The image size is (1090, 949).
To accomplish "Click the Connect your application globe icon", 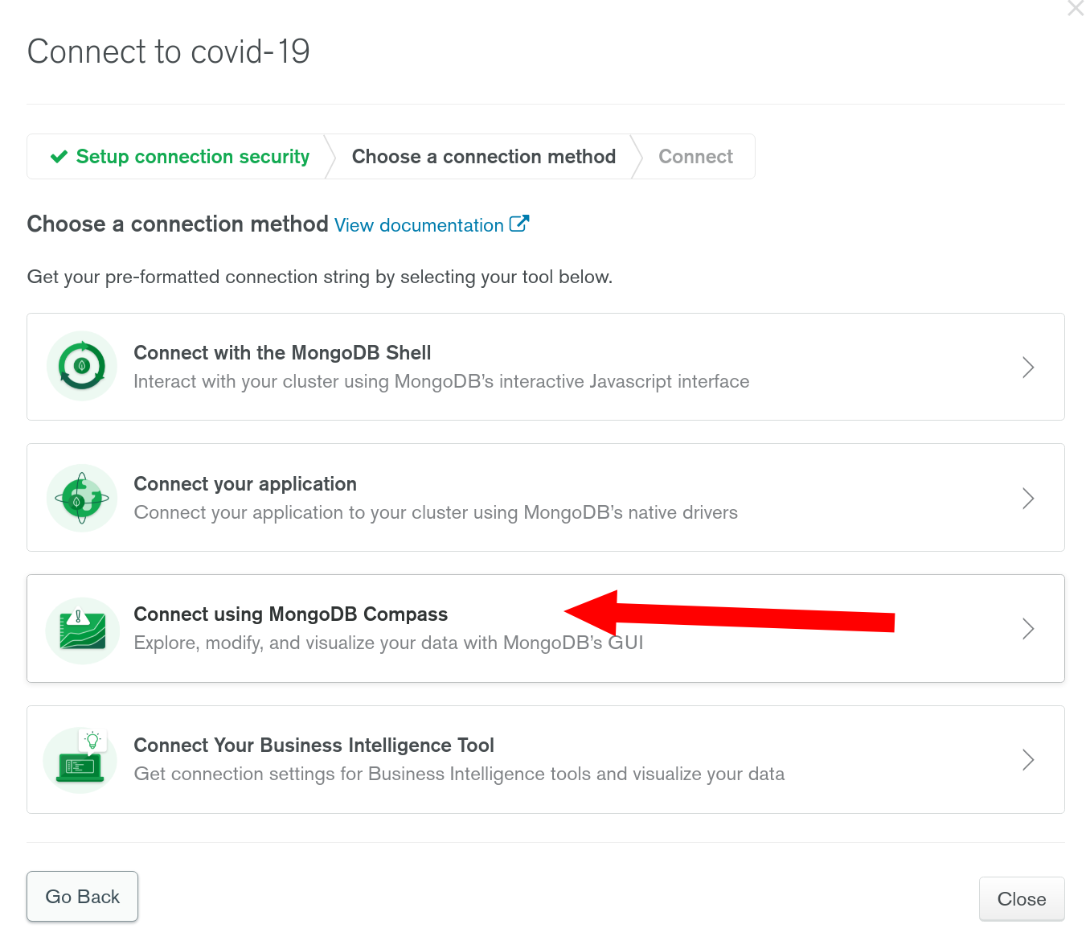I will pos(82,498).
